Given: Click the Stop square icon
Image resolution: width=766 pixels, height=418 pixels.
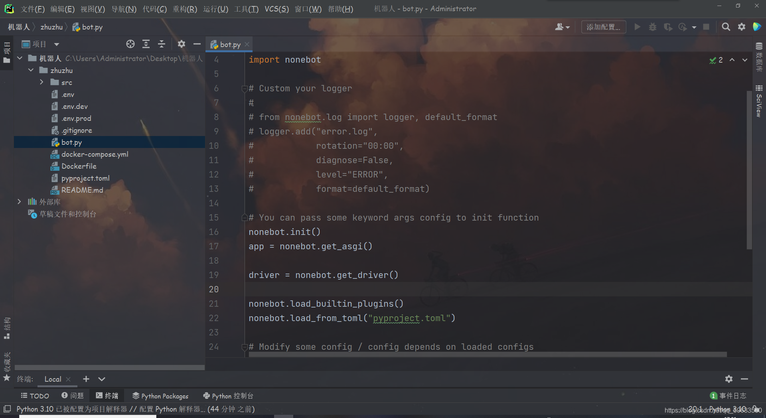Looking at the screenshot, I should coord(706,27).
